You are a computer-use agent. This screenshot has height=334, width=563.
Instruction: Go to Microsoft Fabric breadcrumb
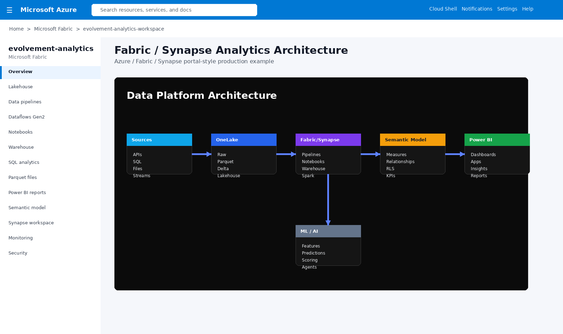(x=53, y=29)
